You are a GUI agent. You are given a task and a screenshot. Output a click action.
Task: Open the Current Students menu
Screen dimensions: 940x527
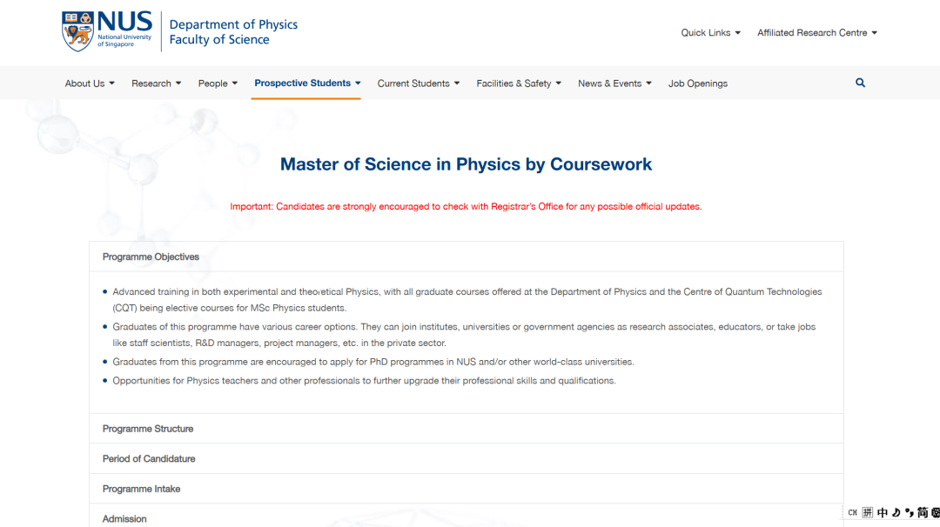pyautogui.click(x=418, y=83)
